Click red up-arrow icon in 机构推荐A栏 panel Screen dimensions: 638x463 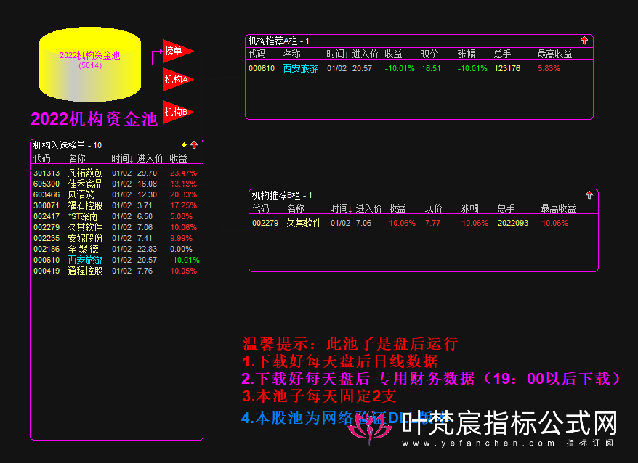tap(584, 41)
